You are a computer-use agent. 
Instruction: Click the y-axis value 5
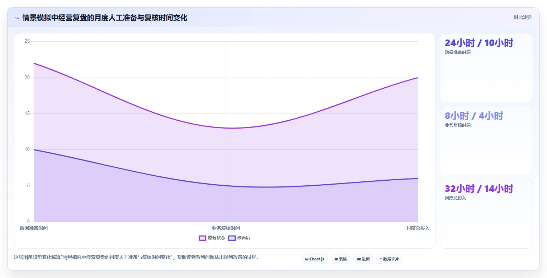28,186
